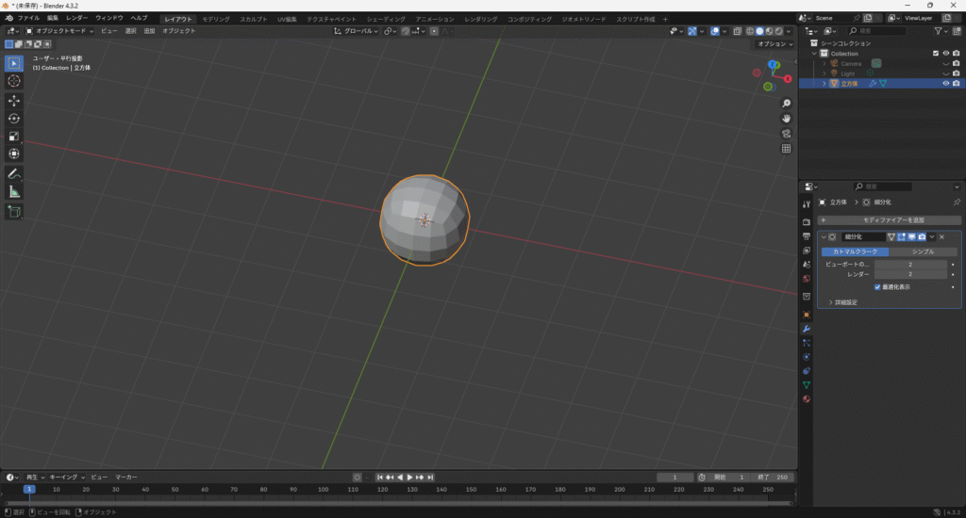Open the ウィンドウ menu
966x518 pixels.
109,19
